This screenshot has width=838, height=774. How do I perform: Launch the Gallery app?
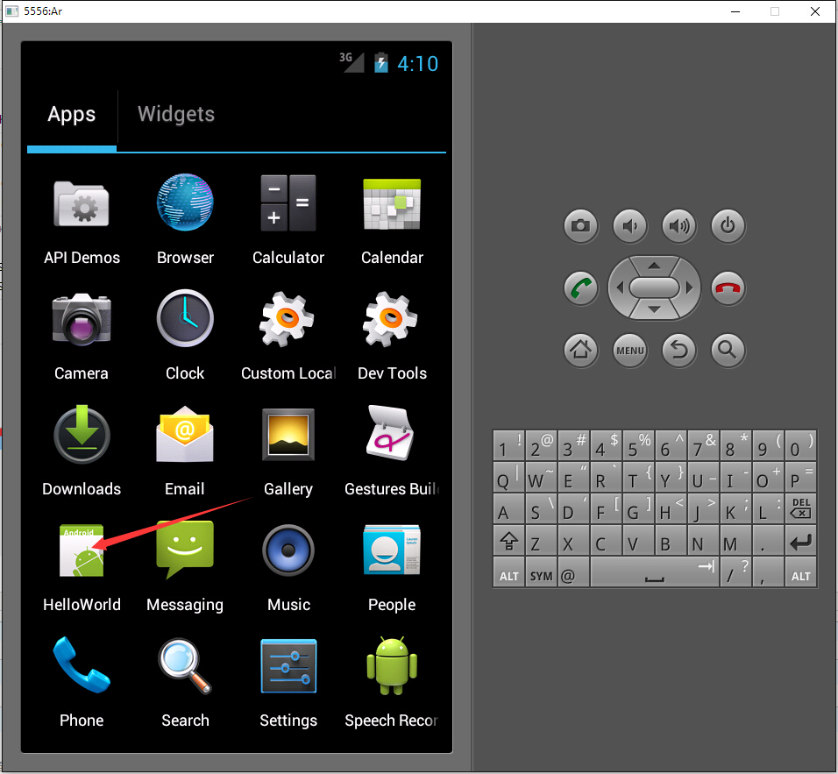tap(288, 453)
